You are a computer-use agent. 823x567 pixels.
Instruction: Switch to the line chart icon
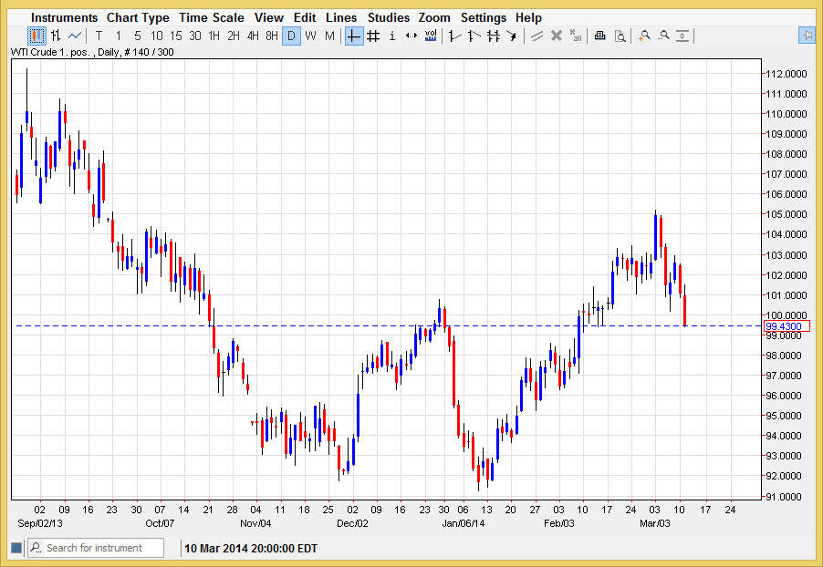pos(75,36)
